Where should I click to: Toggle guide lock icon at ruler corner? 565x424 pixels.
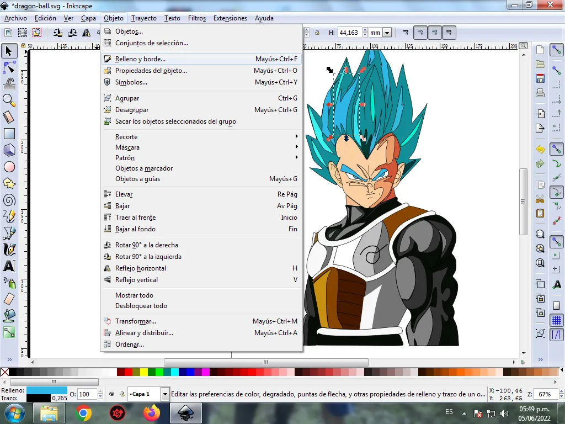23,46
